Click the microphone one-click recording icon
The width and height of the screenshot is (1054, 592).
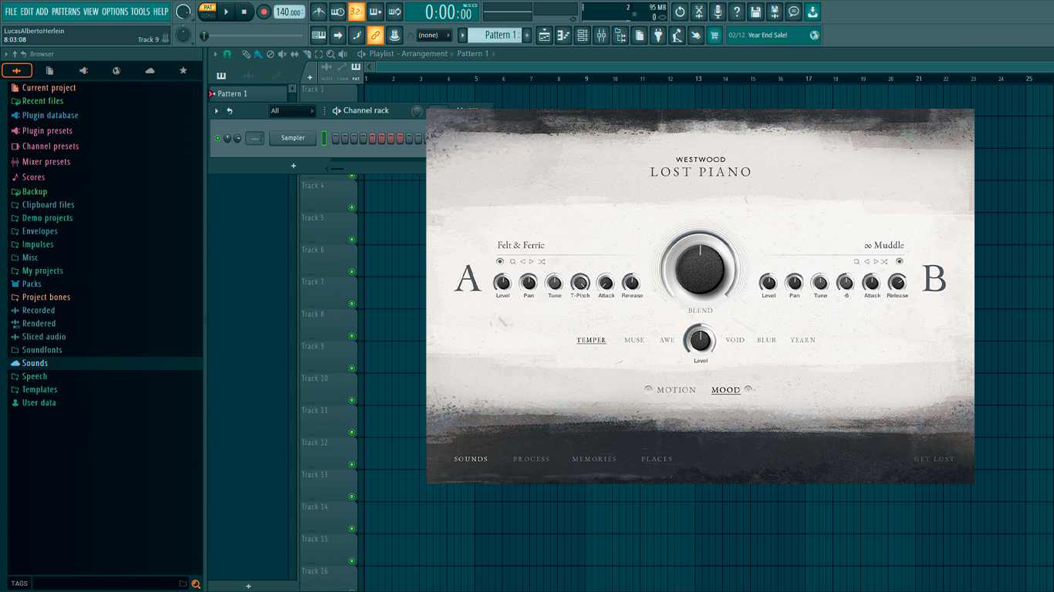[718, 12]
